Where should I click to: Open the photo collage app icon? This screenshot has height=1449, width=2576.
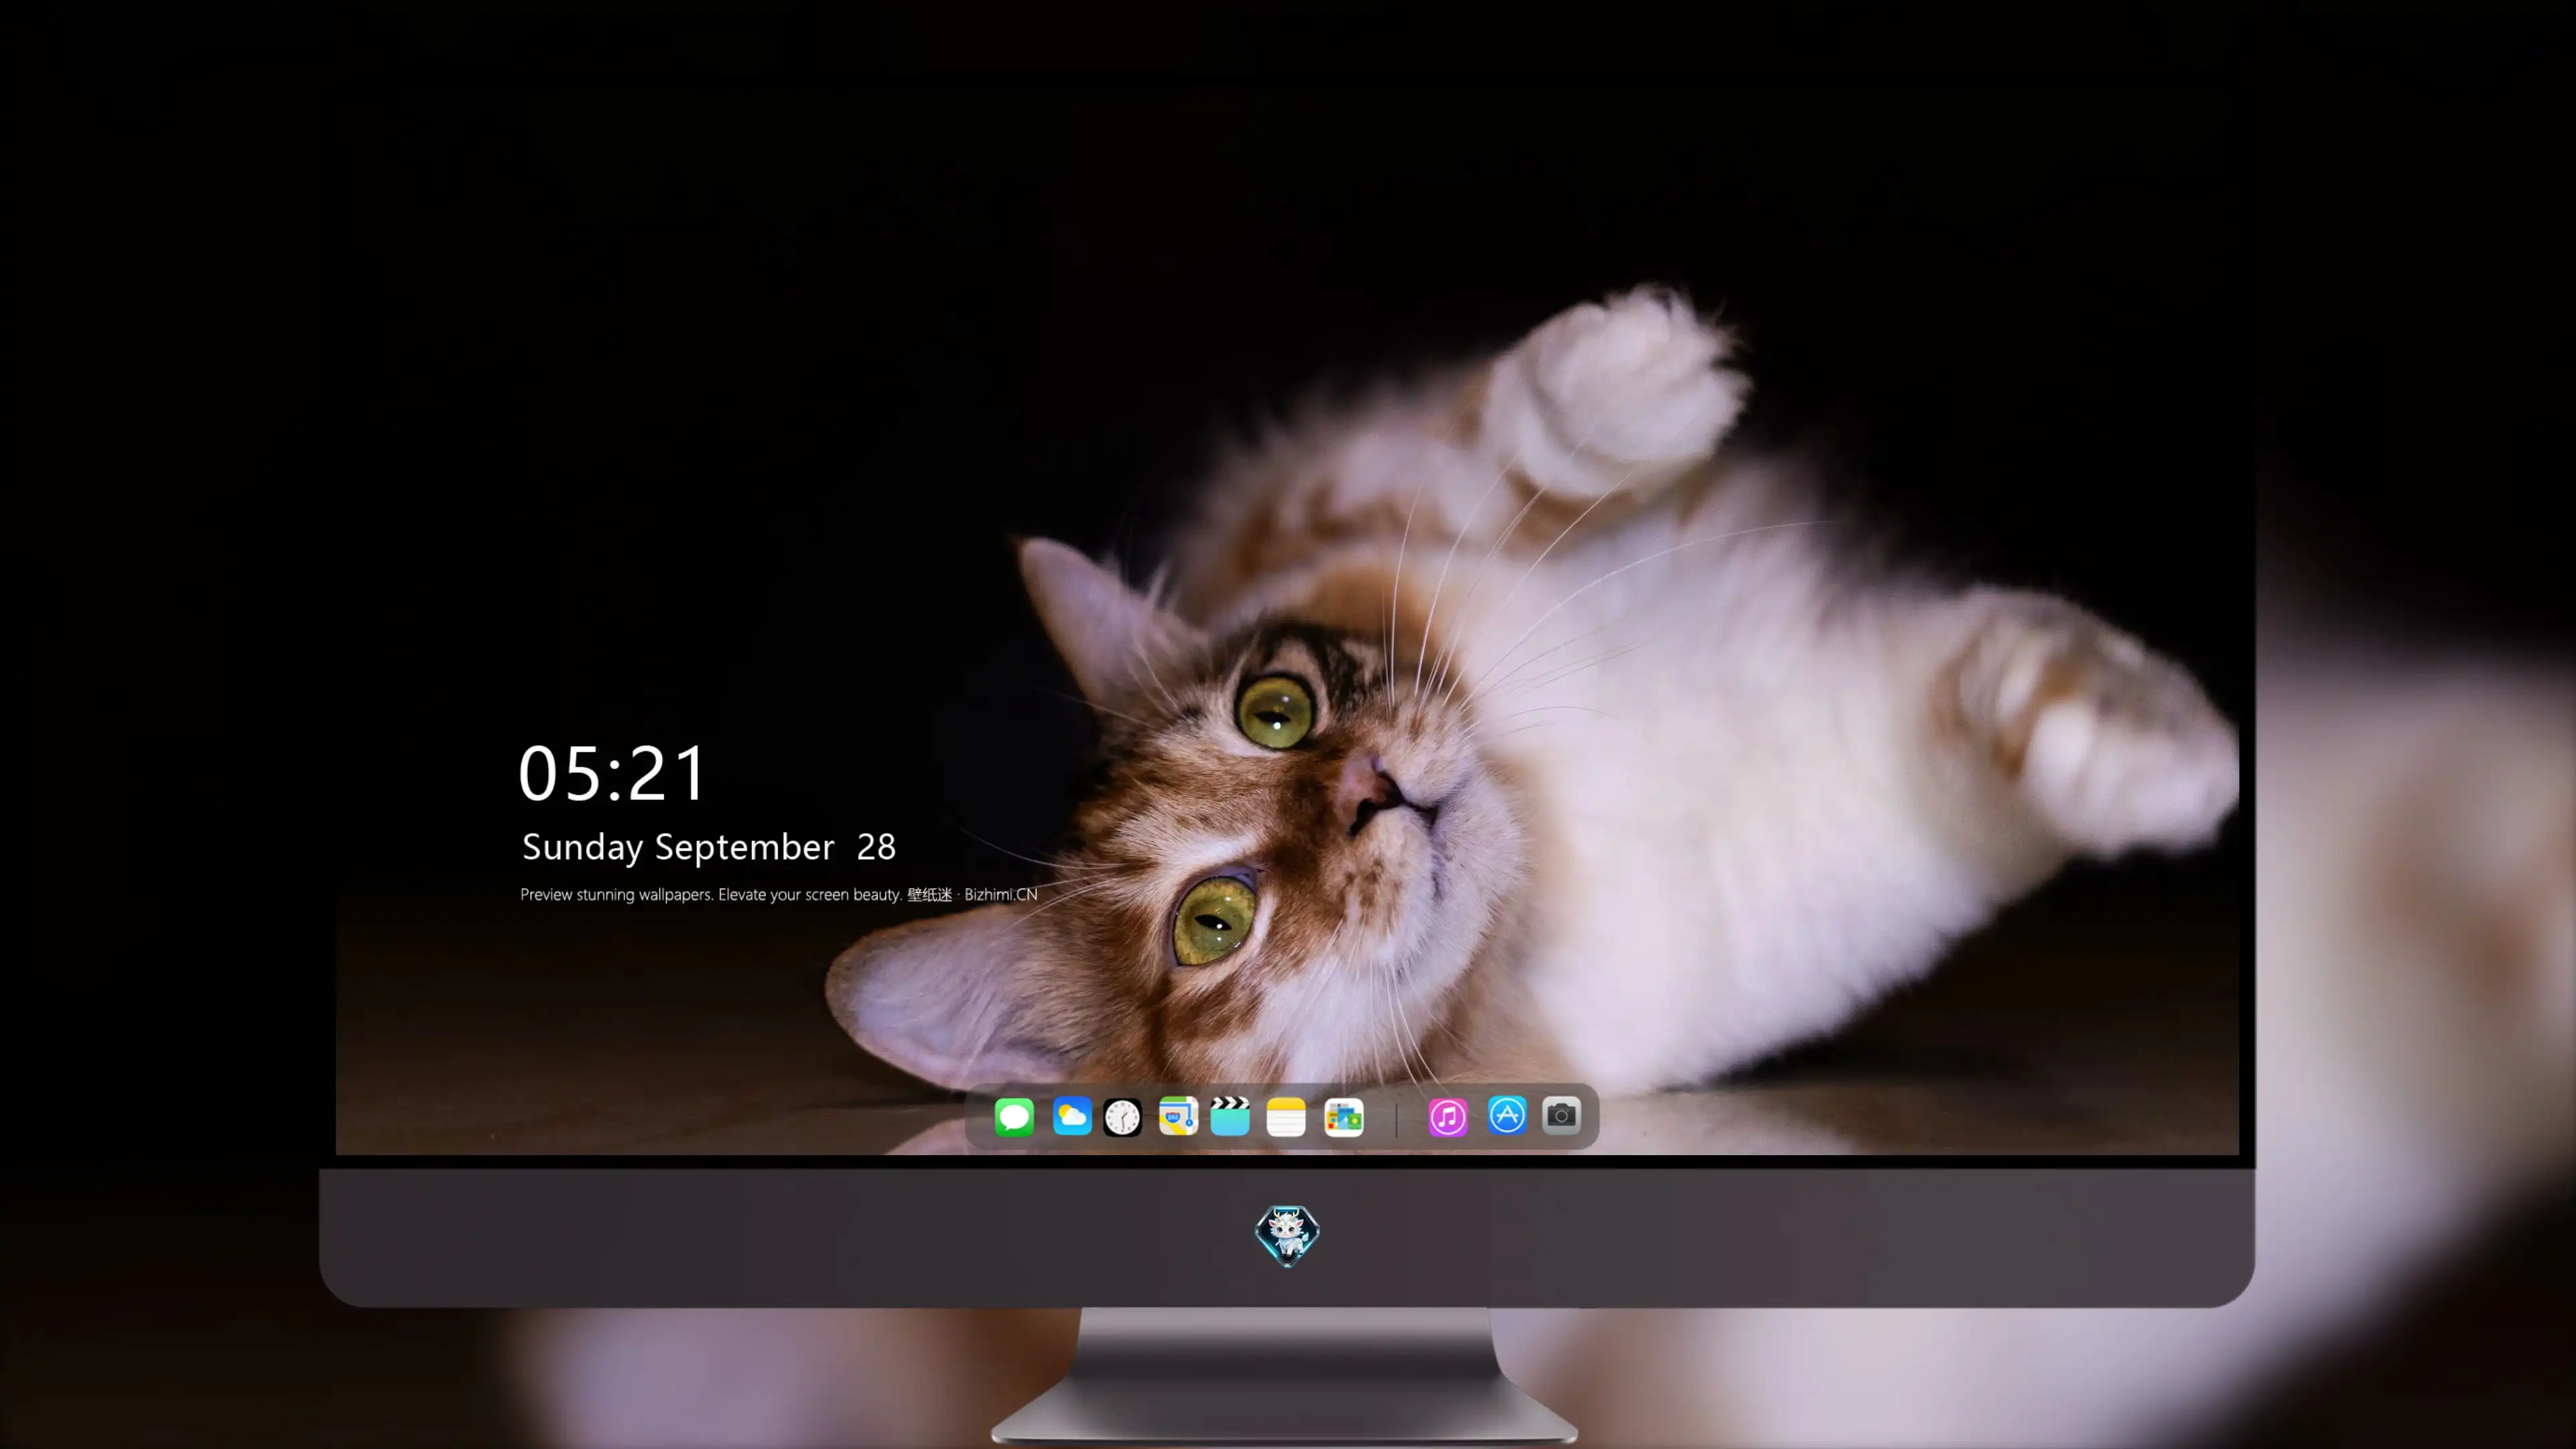tap(1344, 1117)
